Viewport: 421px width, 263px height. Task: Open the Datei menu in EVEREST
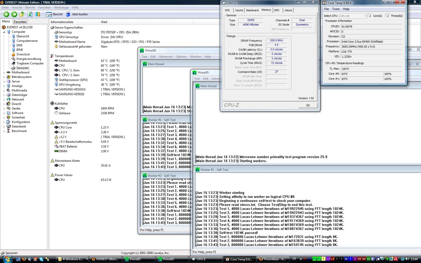[x=5, y=8]
